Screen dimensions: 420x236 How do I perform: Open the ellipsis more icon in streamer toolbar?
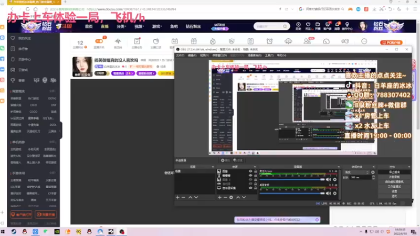pos(364,41)
